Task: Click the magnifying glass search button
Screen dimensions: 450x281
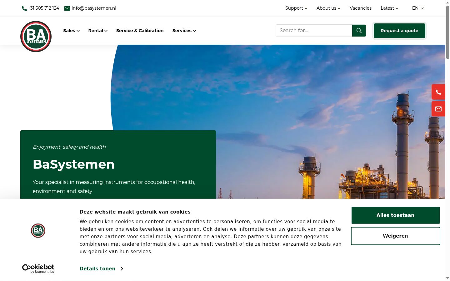Action: (x=359, y=31)
